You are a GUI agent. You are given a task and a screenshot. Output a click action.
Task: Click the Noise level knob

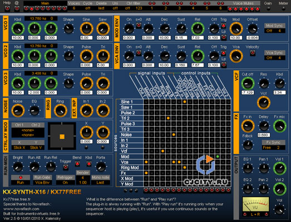click(x=18, y=110)
